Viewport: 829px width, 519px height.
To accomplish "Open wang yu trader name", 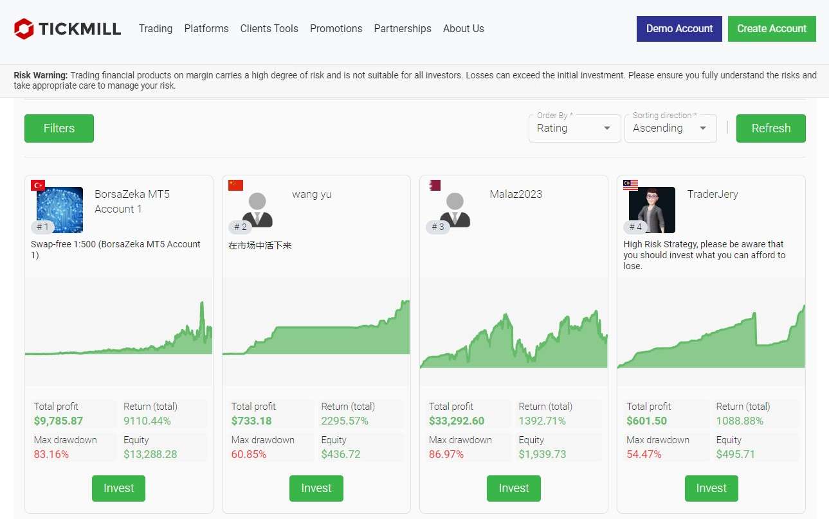I will (312, 194).
